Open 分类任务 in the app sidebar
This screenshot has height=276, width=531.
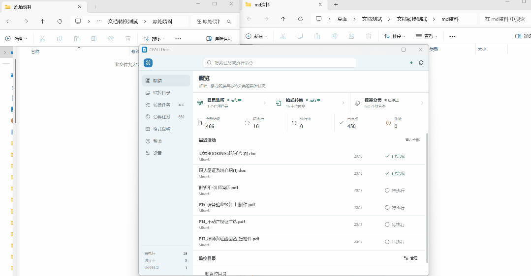[x=166, y=117]
